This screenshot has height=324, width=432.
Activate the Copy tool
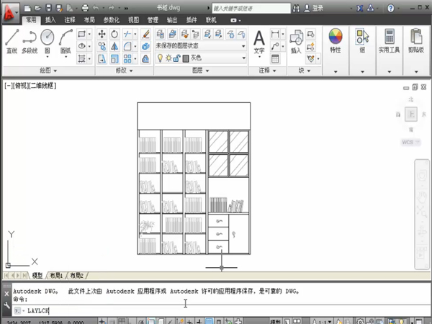point(102,46)
